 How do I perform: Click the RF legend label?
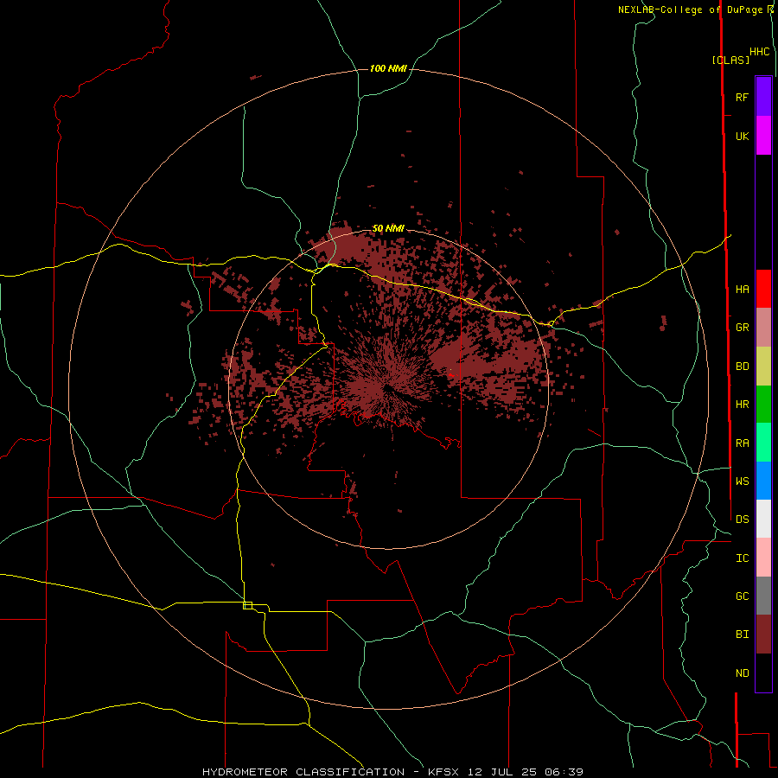coord(742,97)
